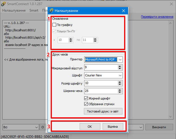This screenshot has width=176, height=139.
Task: Click Тестовий друк: х-звіт button
Action: [103, 112]
